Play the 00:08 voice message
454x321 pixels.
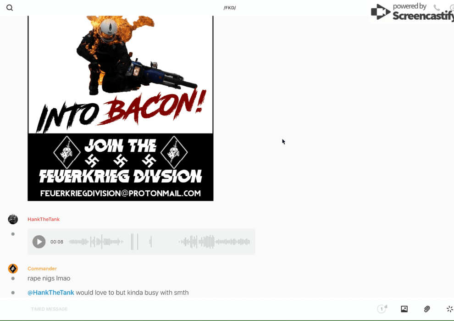[39, 242]
